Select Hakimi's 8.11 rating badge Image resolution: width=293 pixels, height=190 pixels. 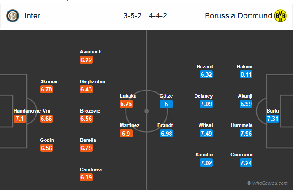point(246,74)
